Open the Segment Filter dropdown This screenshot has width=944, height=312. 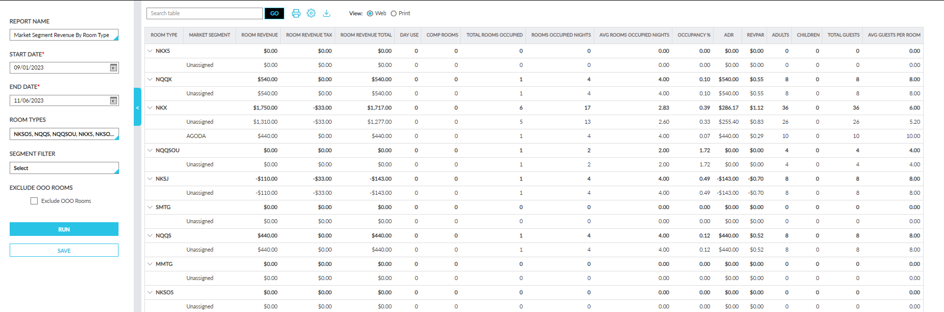tap(64, 168)
